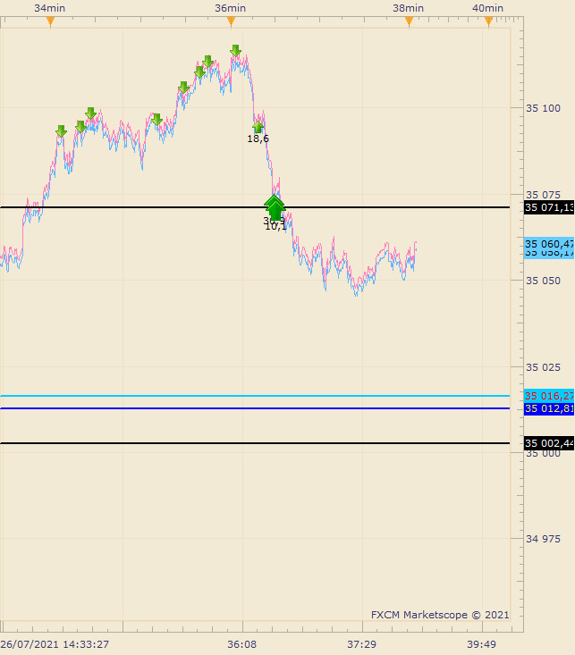Click the 35 071,13 black price label
Viewport: 575px width, 655px height.
[549, 207]
